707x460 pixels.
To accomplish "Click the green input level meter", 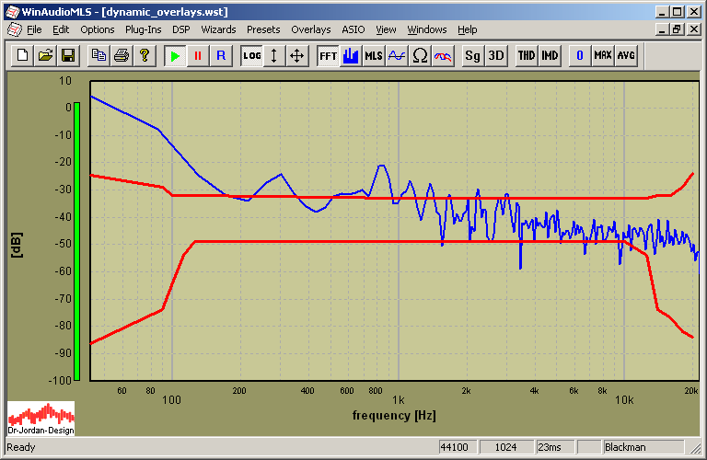I will pyautogui.click(x=77, y=240).
